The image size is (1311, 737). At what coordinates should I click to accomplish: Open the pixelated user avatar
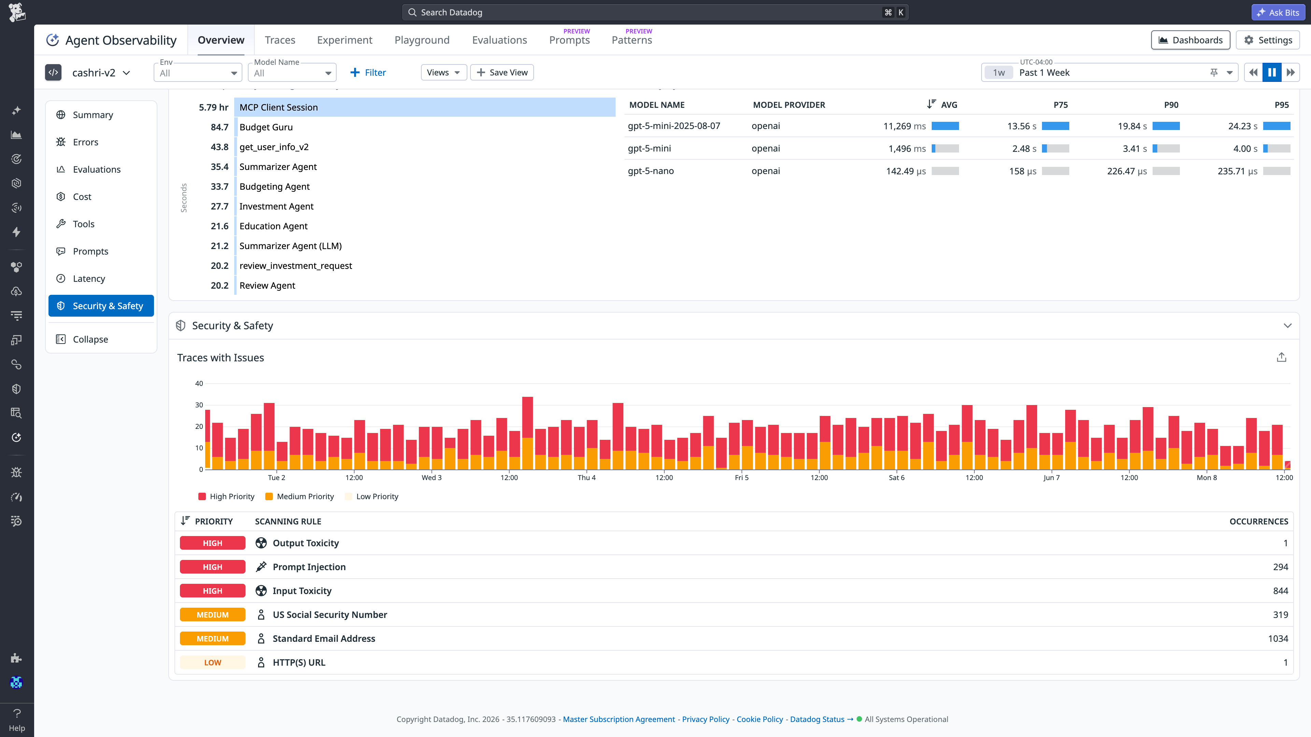click(x=16, y=682)
